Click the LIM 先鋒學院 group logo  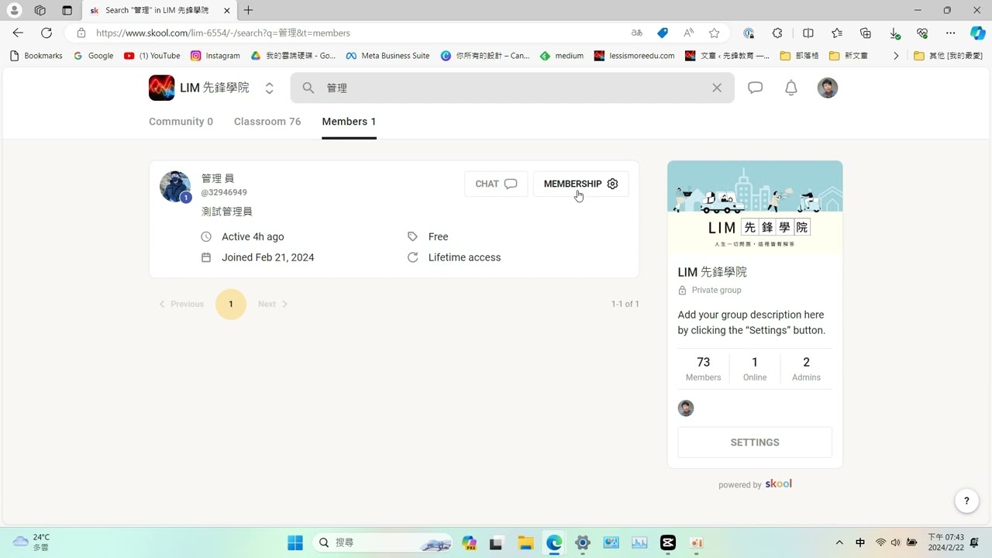coord(161,88)
